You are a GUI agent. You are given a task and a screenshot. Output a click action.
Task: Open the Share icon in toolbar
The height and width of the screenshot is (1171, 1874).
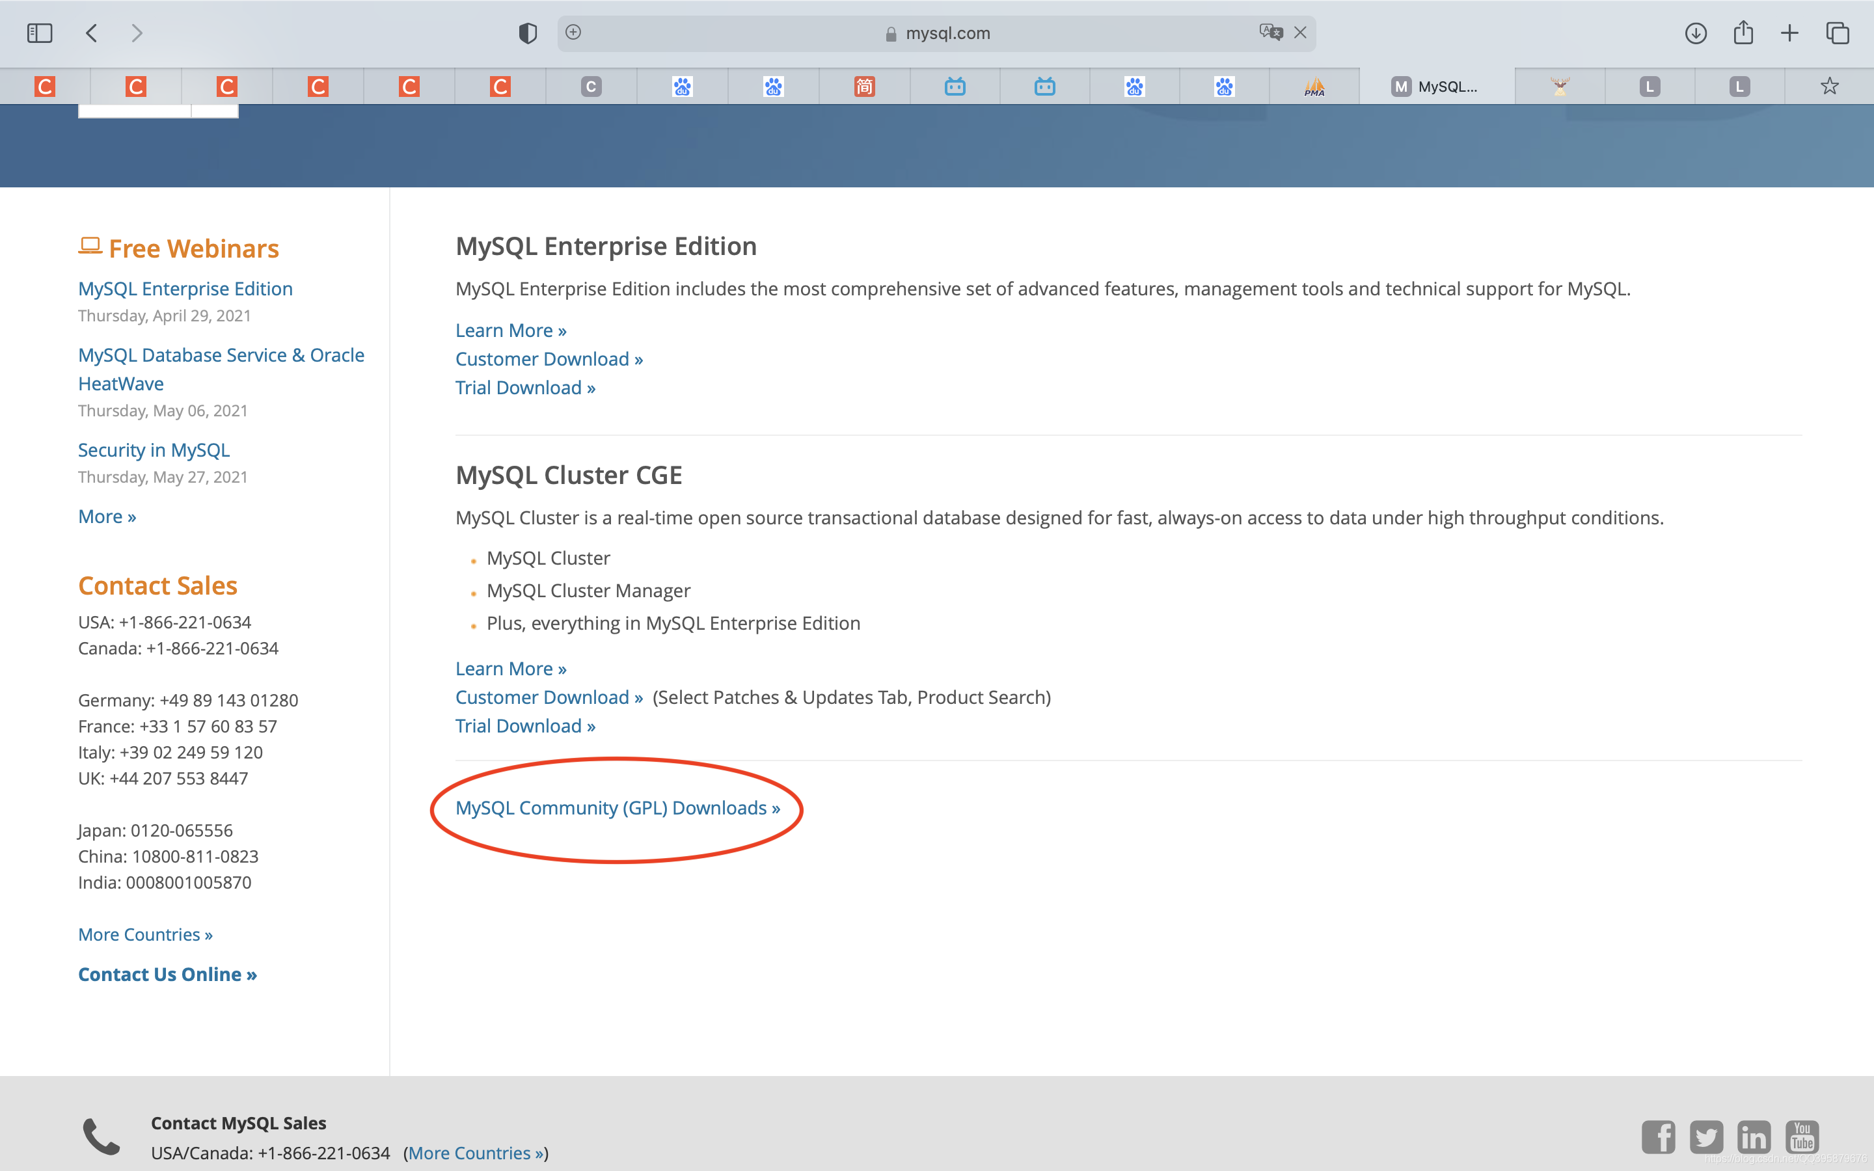[x=1743, y=33]
